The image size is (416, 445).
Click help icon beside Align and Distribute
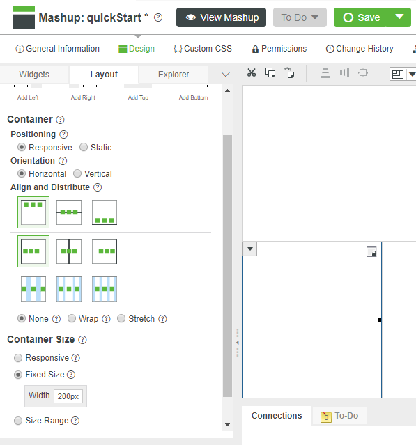98,187
